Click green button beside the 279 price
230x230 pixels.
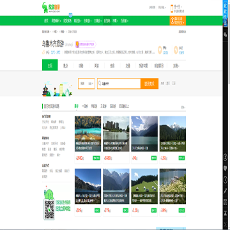pos(126,210)
